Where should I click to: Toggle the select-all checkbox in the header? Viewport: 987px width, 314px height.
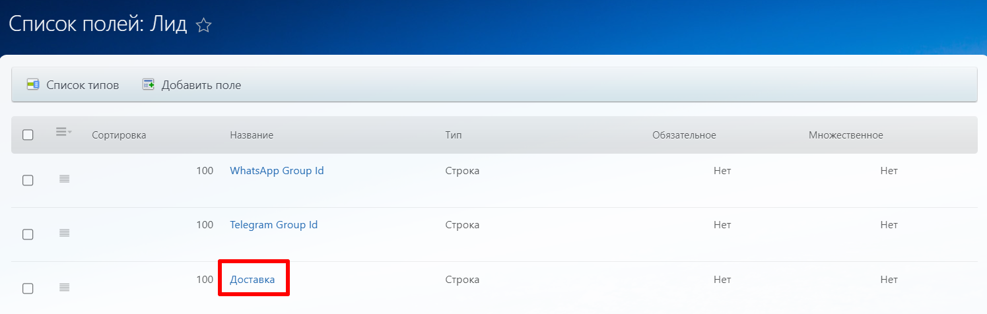[28, 135]
